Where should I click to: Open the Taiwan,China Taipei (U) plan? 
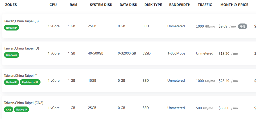(21, 48)
